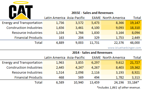Click the 2014 EAME total 13,459
Screen dimensions: 142x90
click(x=95, y=82)
